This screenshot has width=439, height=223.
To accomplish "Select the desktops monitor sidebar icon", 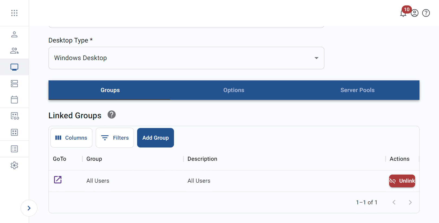I will [14, 67].
